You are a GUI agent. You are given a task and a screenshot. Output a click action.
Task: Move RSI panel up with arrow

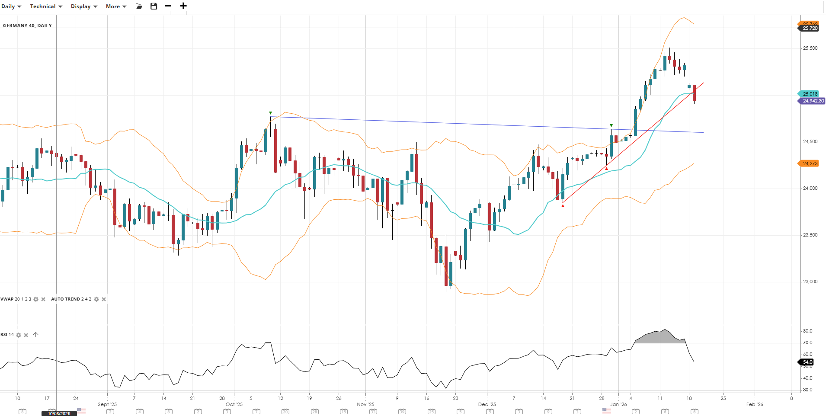click(36, 335)
